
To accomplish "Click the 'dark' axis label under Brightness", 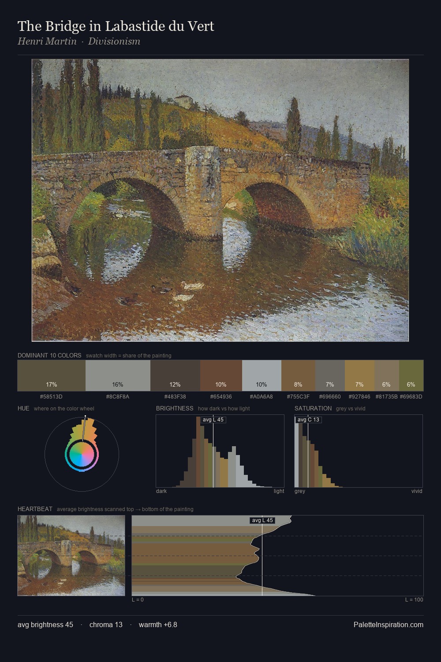I will [161, 491].
